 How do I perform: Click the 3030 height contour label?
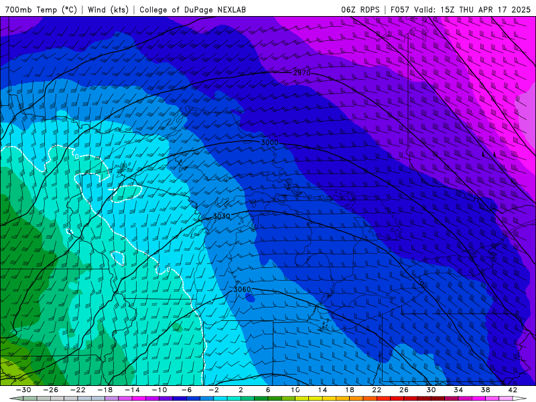click(222, 216)
